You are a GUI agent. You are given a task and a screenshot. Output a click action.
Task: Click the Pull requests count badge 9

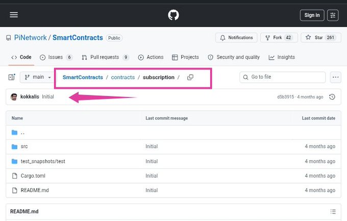(126, 57)
